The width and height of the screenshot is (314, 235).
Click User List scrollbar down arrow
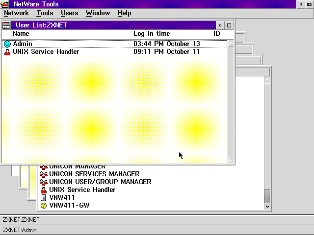pyautogui.click(x=231, y=160)
